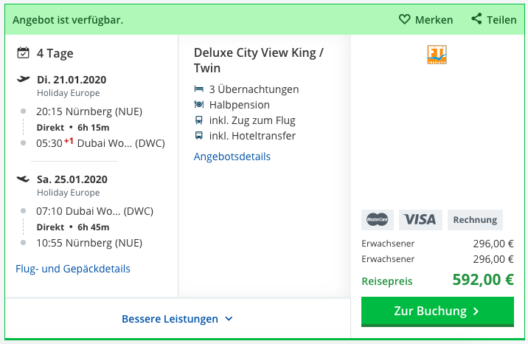Image resolution: width=528 pixels, height=344 pixels.
Task: Click the Merken save label
Action: click(434, 20)
